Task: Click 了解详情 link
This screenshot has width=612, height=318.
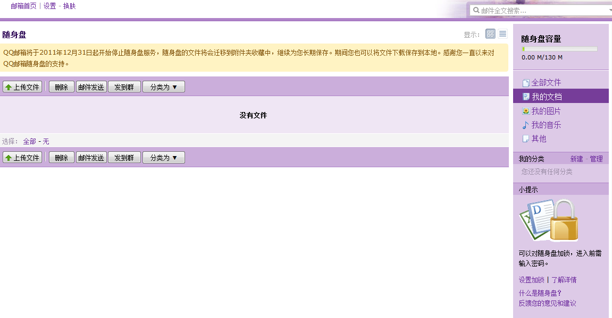Action: [564, 280]
